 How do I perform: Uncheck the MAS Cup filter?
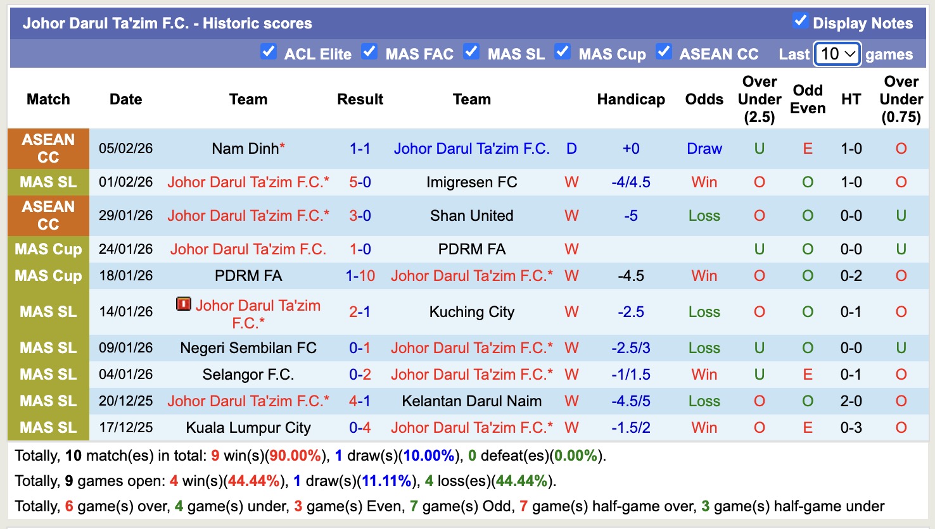coord(563,52)
